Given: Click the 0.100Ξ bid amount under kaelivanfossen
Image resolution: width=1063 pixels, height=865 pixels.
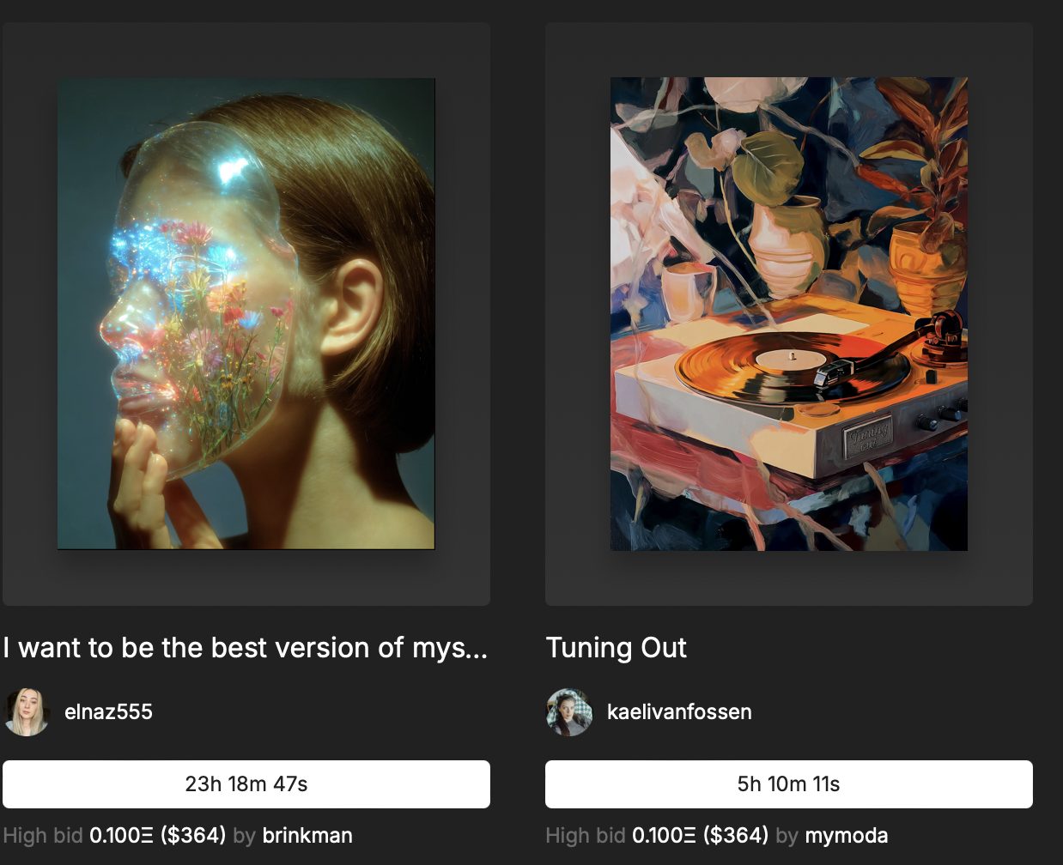Looking at the screenshot, I should tap(664, 835).
